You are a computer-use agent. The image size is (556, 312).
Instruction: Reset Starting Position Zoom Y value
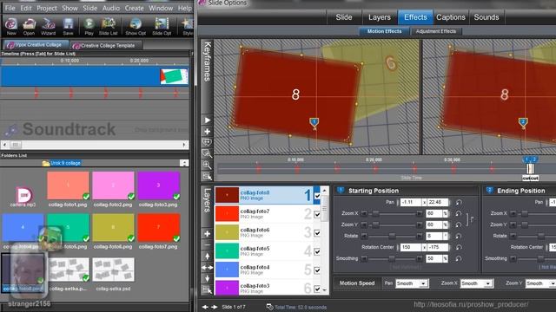pyautogui.click(x=459, y=224)
